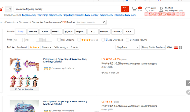Switch to grid view icon
The width and height of the screenshot is (190, 112).
click(x=181, y=47)
